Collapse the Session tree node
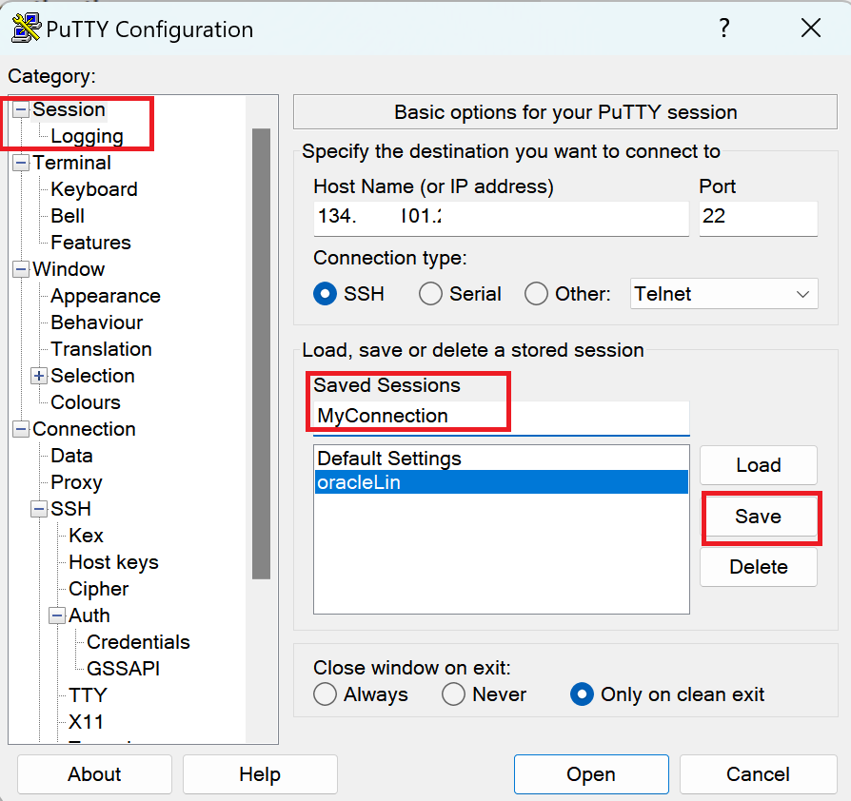Viewport: 851px width, 801px height. point(21,110)
